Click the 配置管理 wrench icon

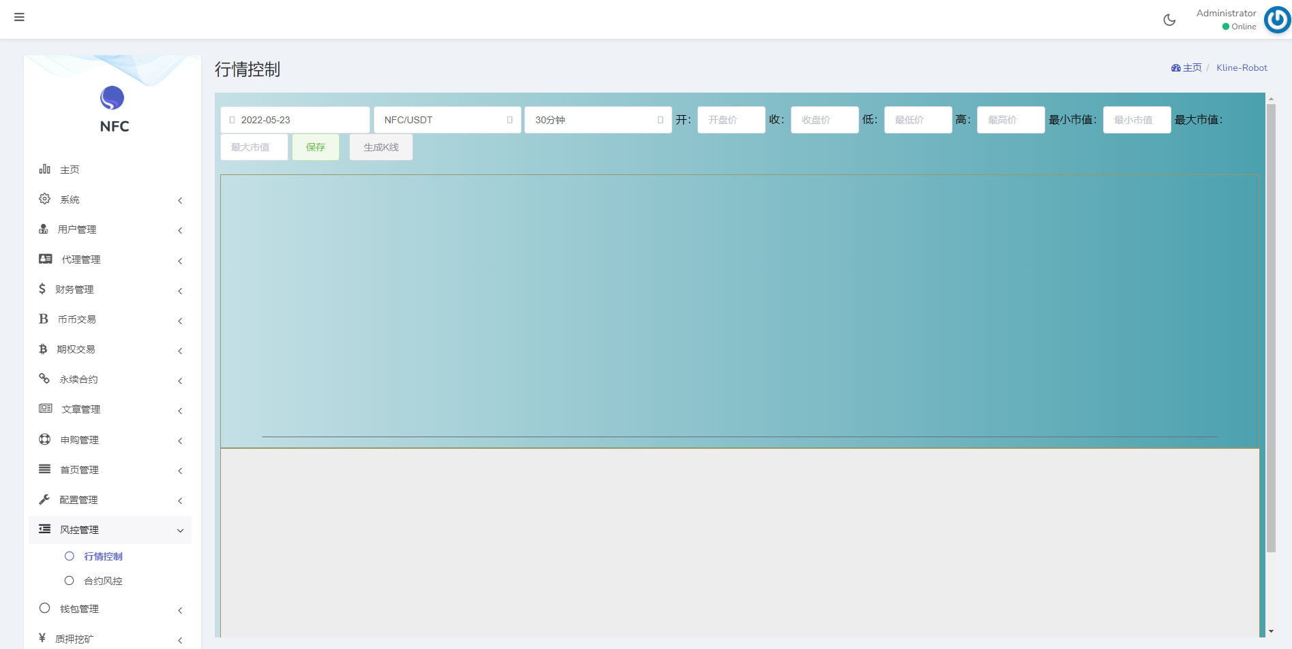45,499
